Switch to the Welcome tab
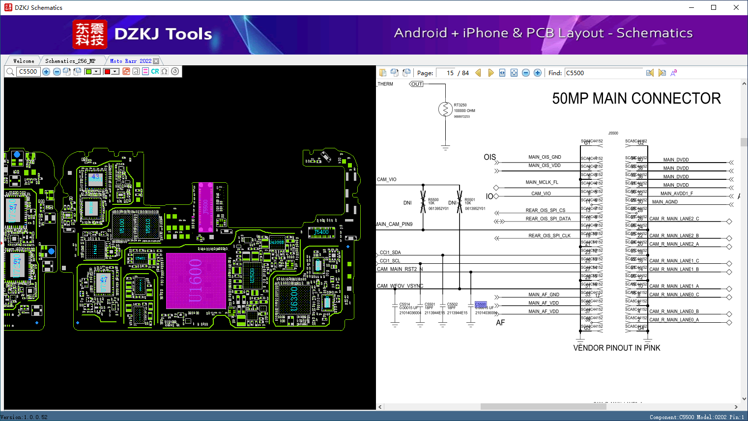 (x=24, y=61)
